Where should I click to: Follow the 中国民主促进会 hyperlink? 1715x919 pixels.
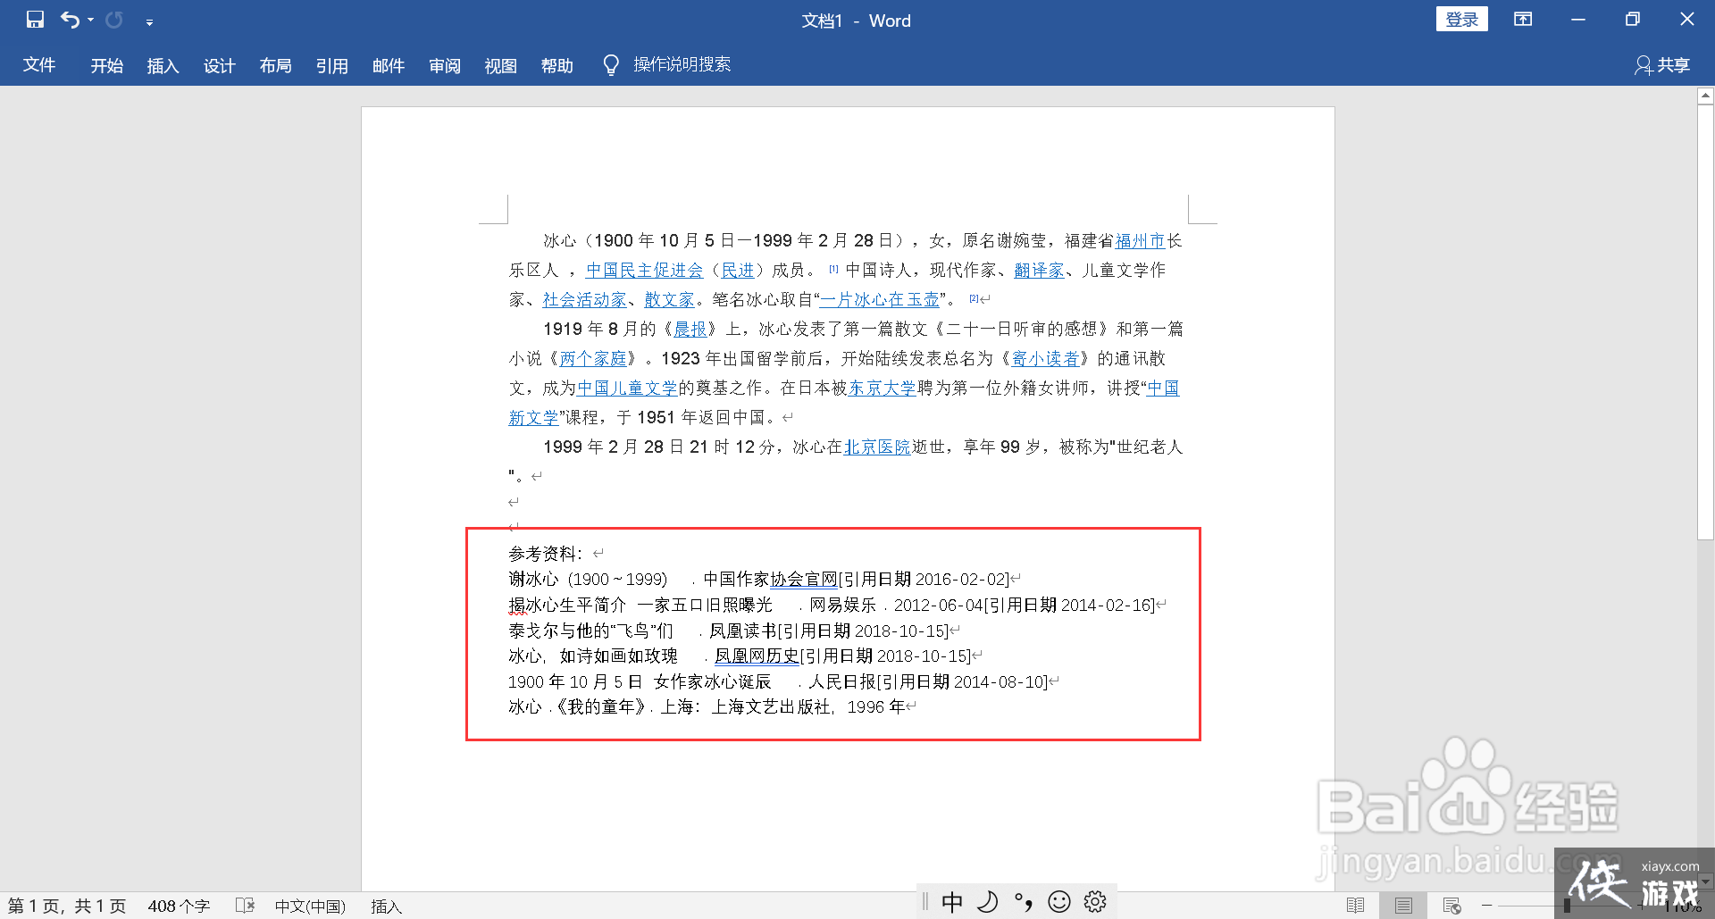644,271
